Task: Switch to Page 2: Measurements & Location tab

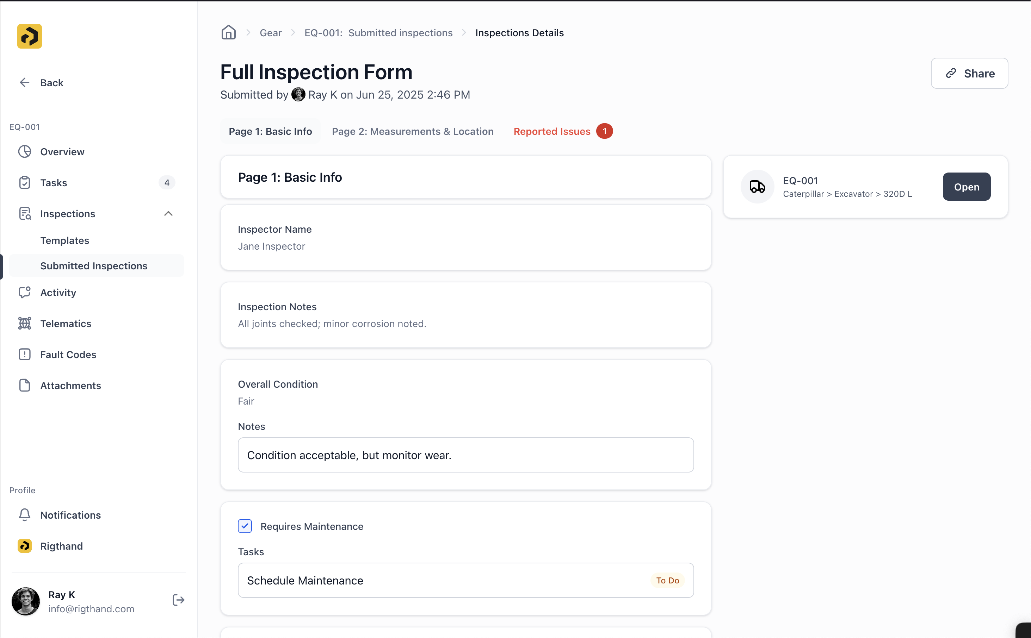Action: [413, 131]
